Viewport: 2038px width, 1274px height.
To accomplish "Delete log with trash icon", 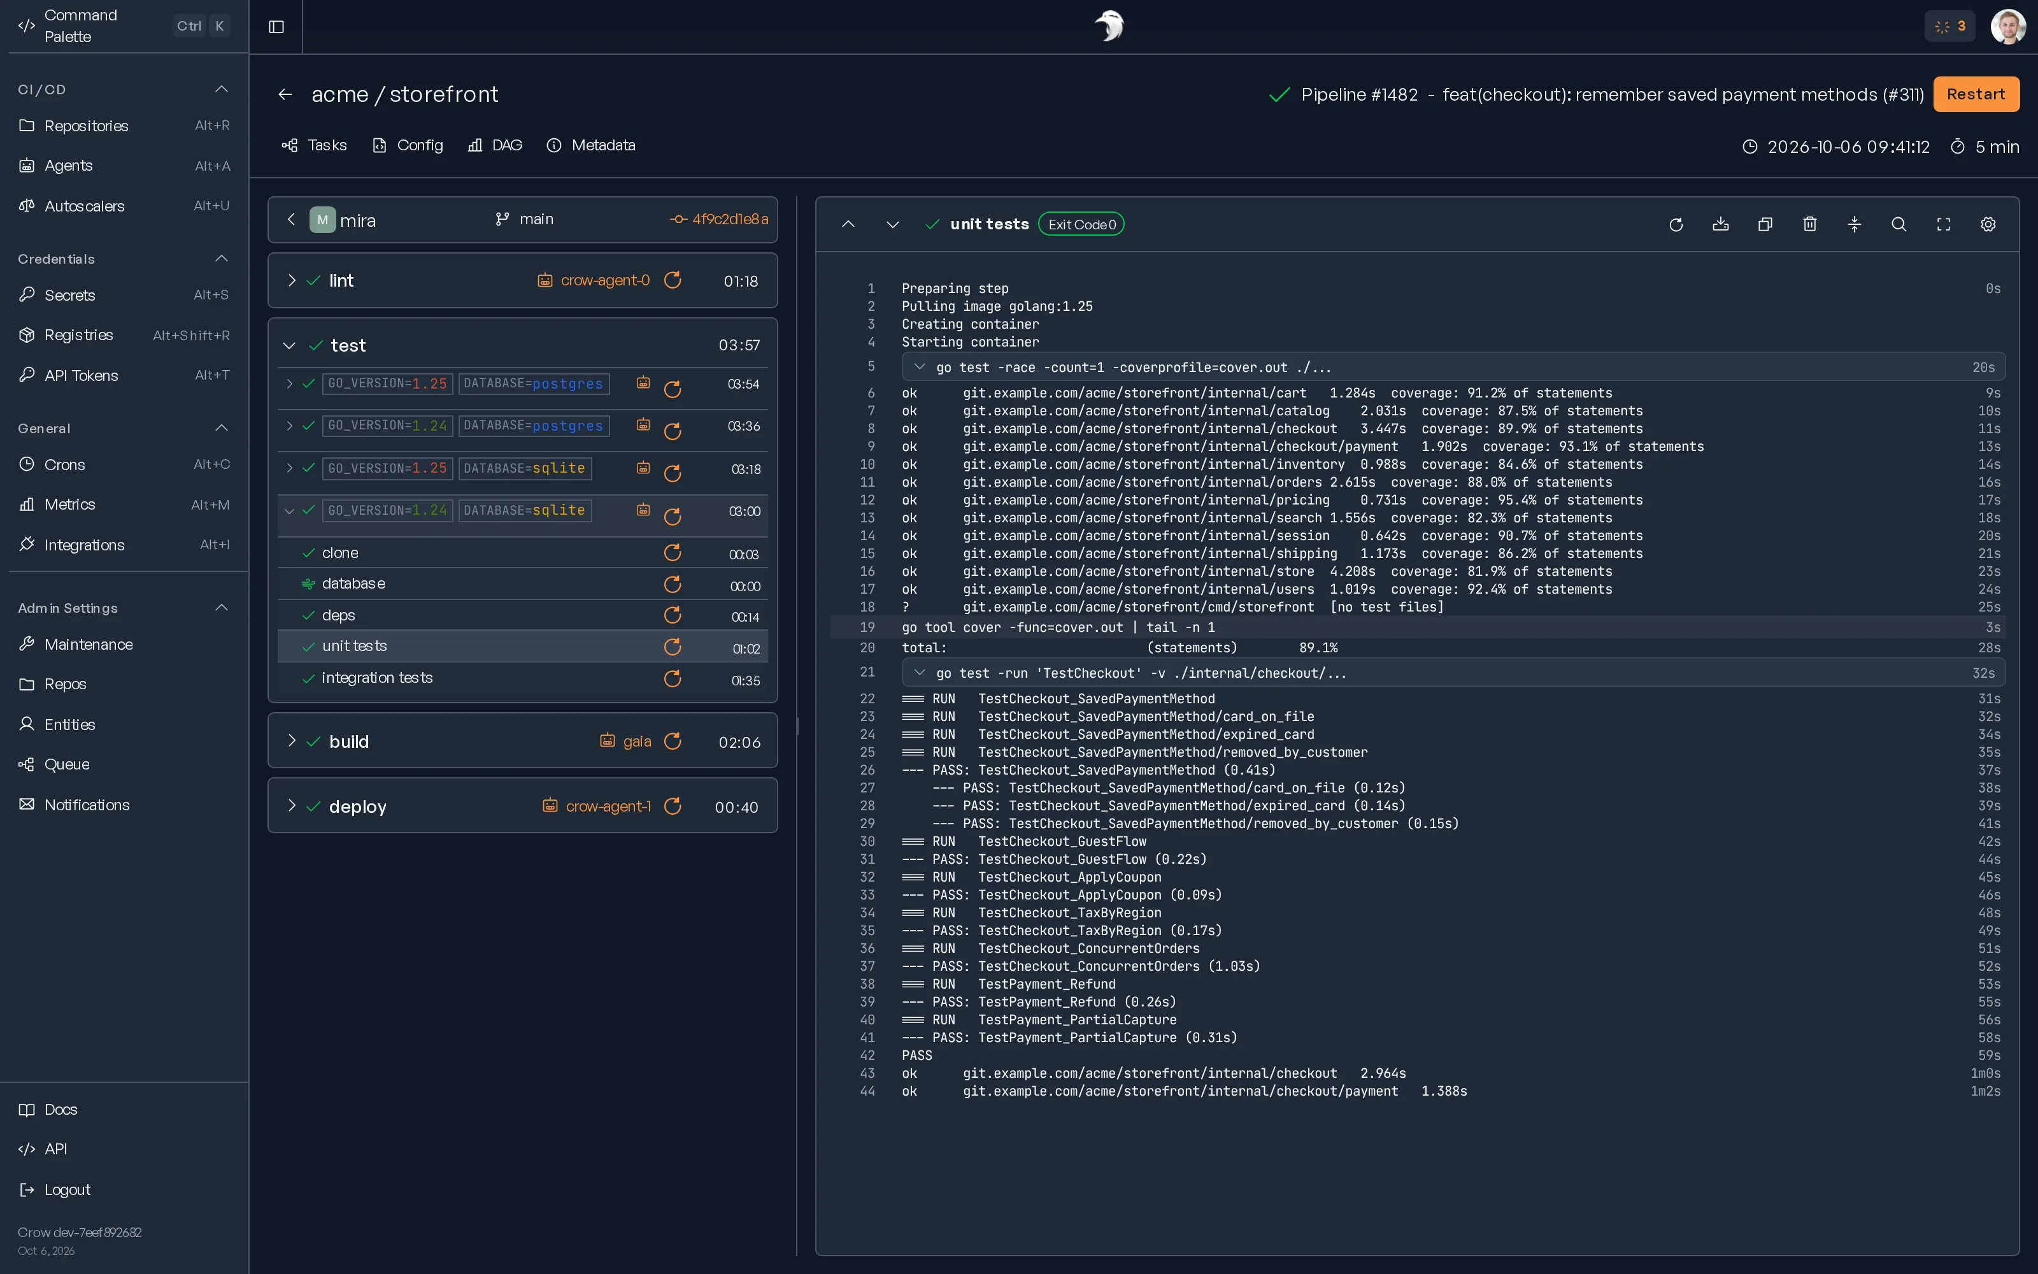I will 1810,224.
